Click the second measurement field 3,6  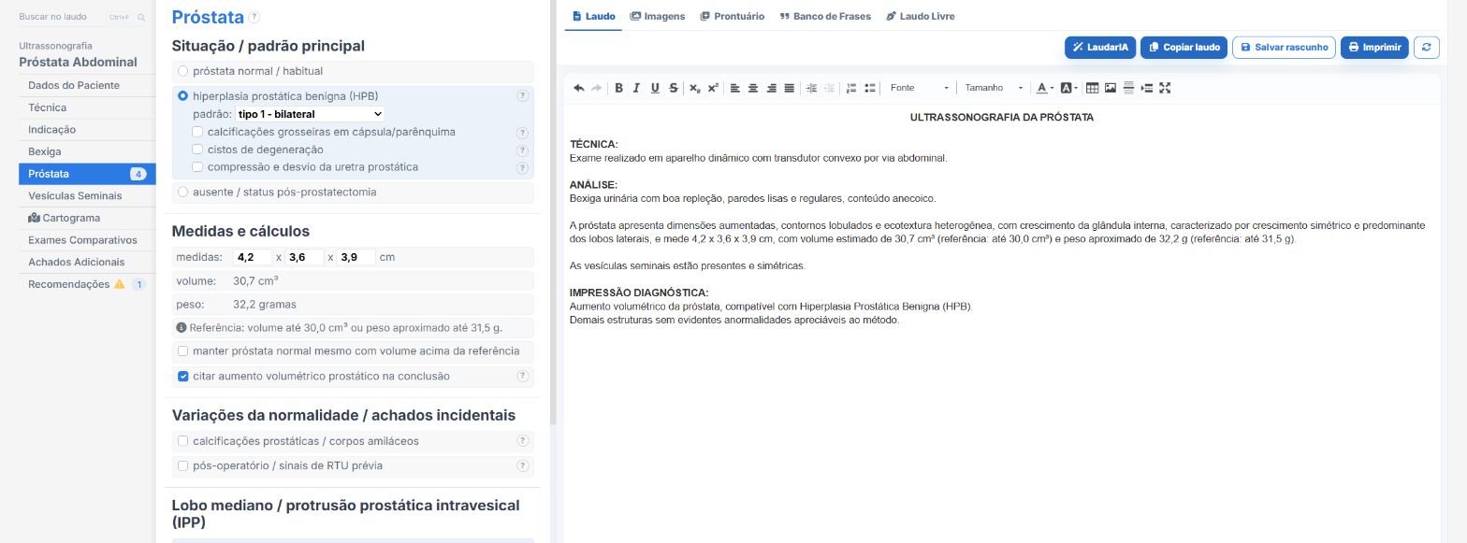[304, 257]
